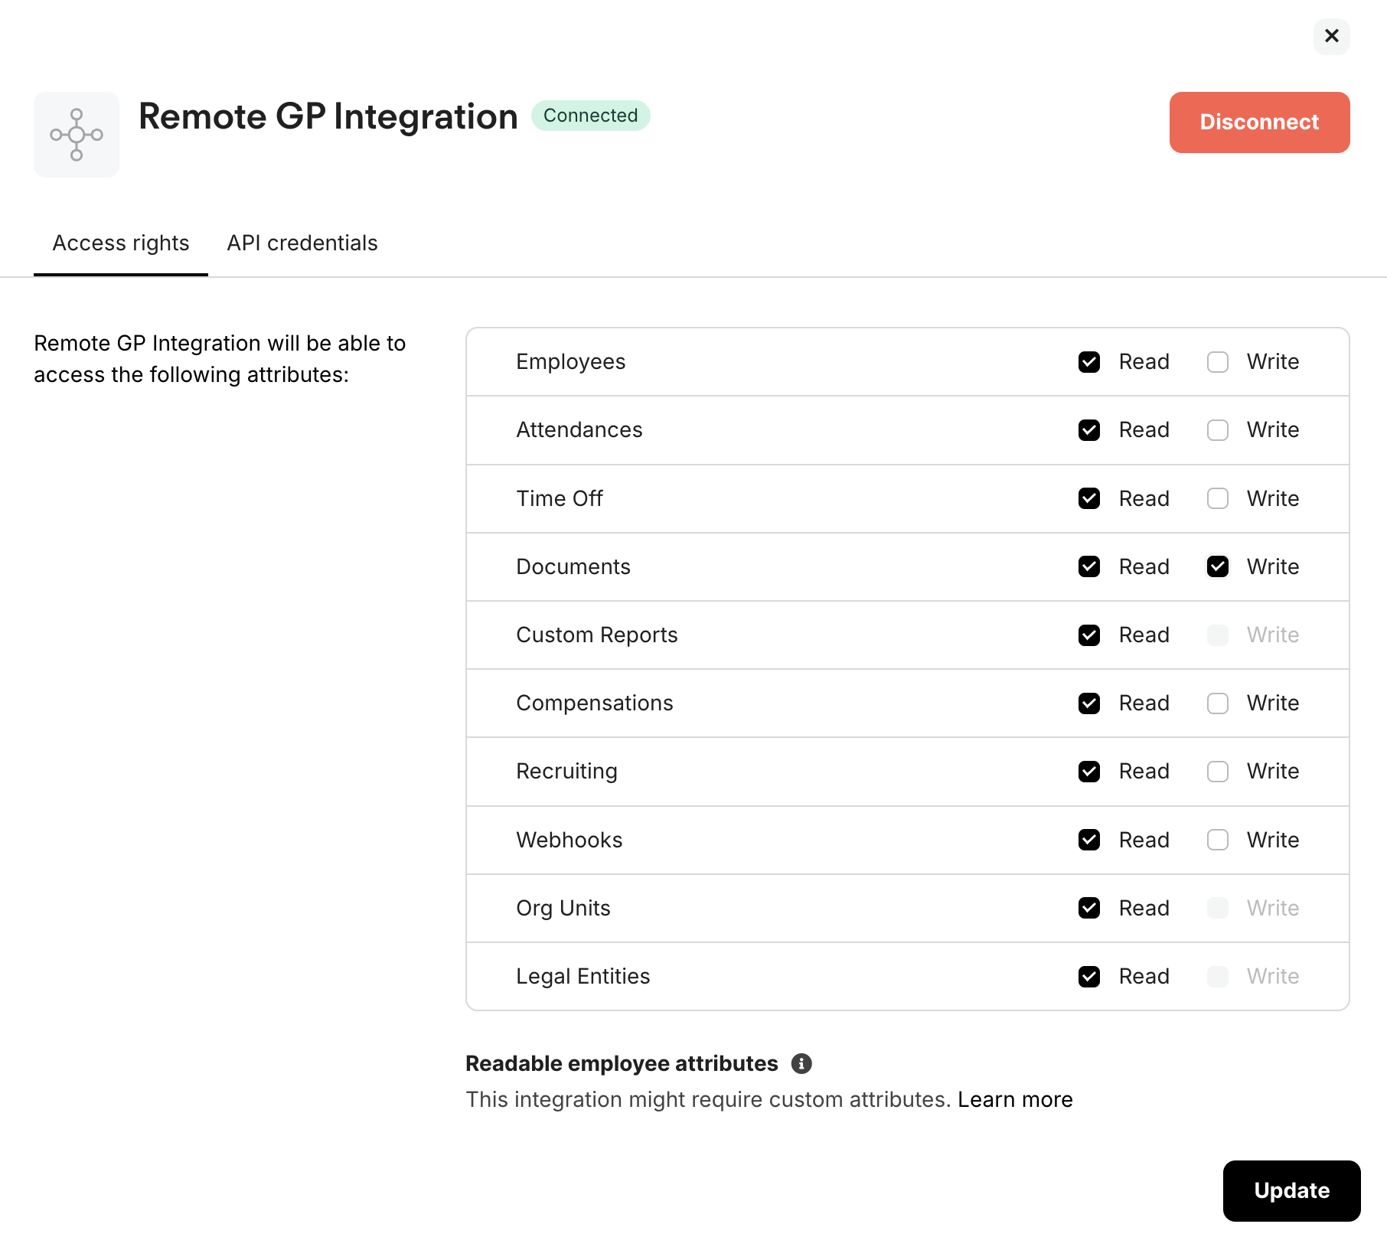Click the Remote GP Integration logo icon
The width and height of the screenshot is (1387, 1237).
77,135
